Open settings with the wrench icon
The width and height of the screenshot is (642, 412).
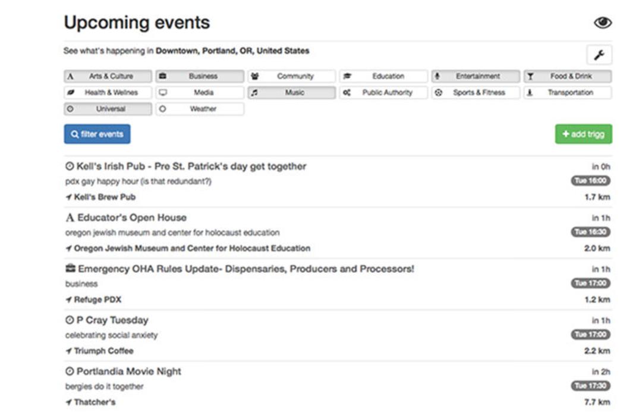tap(599, 55)
